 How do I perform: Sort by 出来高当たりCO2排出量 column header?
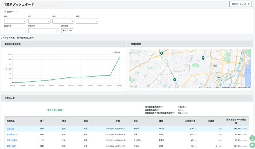[236, 121]
